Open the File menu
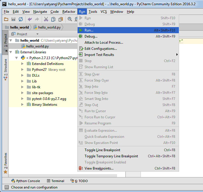This screenshot has width=203, height=192. (x=6, y=12)
